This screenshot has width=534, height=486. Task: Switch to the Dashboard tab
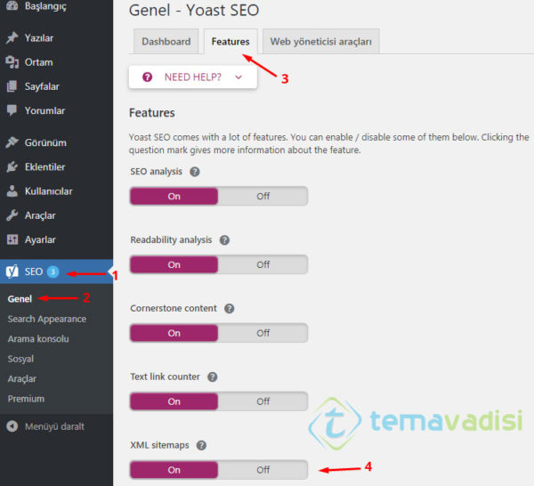(x=166, y=42)
